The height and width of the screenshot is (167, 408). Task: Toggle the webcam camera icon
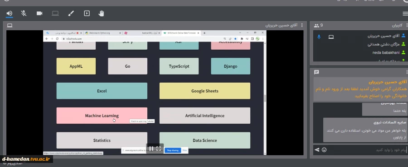click(x=39, y=13)
